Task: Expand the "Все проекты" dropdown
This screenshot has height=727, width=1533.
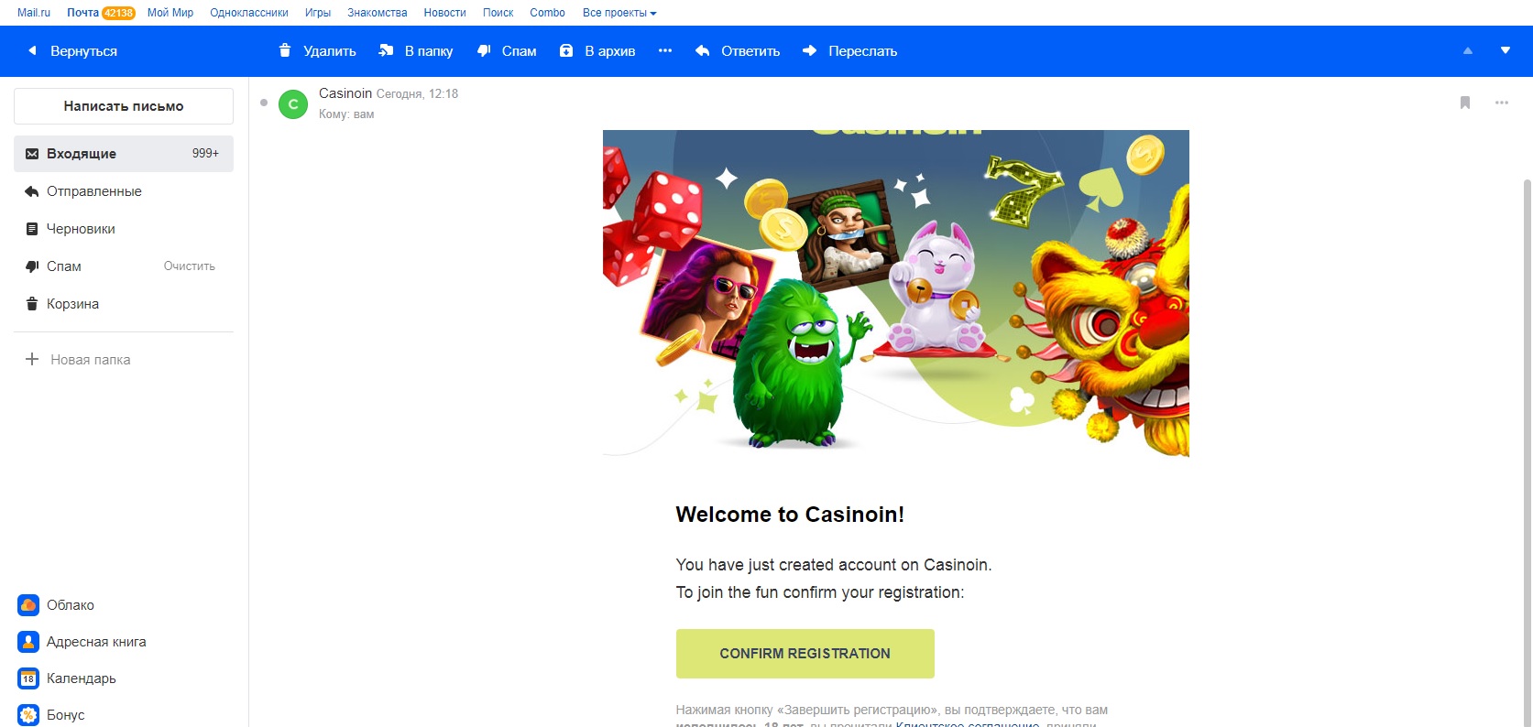Action: coord(619,13)
